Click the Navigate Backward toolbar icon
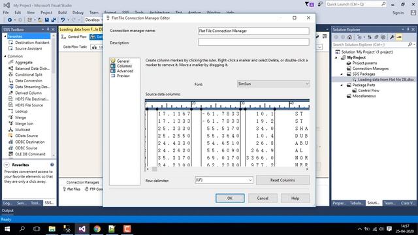Screen dimensions: 418x235 (x=10, y=20)
